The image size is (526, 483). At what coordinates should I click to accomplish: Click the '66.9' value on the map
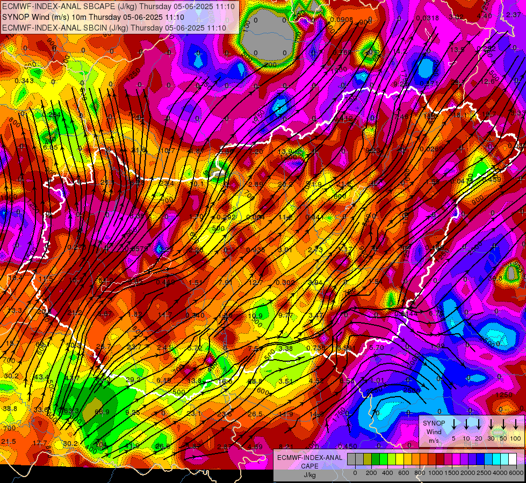click(102, 412)
